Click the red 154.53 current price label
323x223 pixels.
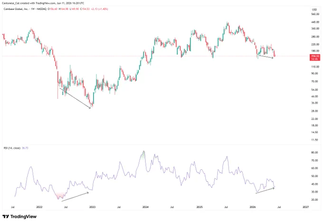315,58
